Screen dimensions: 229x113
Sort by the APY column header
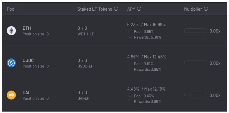click(x=131, y=9)
